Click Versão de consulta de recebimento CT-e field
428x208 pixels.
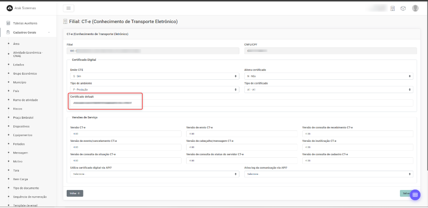point(358,134)
